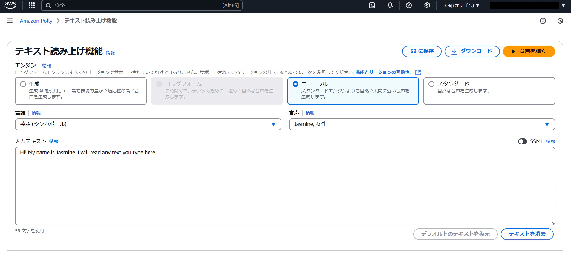571x254 pixels.
Task: Click the S3 に保存 button
Action: click(422, 51)
